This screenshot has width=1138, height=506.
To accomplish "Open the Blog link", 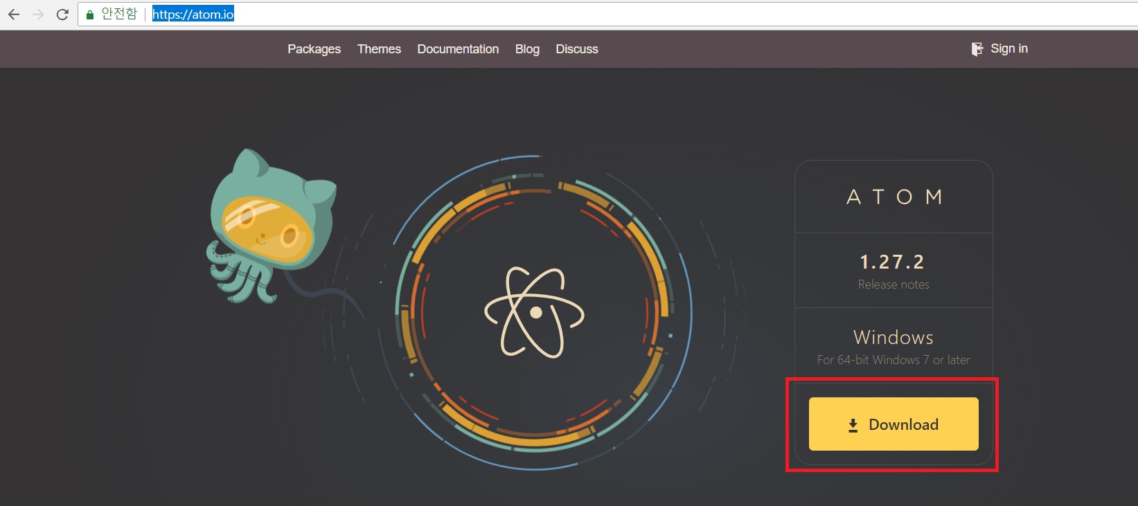I will coord(527,49).
